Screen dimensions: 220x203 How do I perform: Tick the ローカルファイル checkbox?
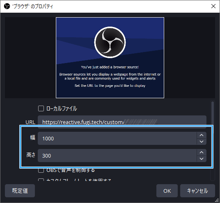coord(41,108)
